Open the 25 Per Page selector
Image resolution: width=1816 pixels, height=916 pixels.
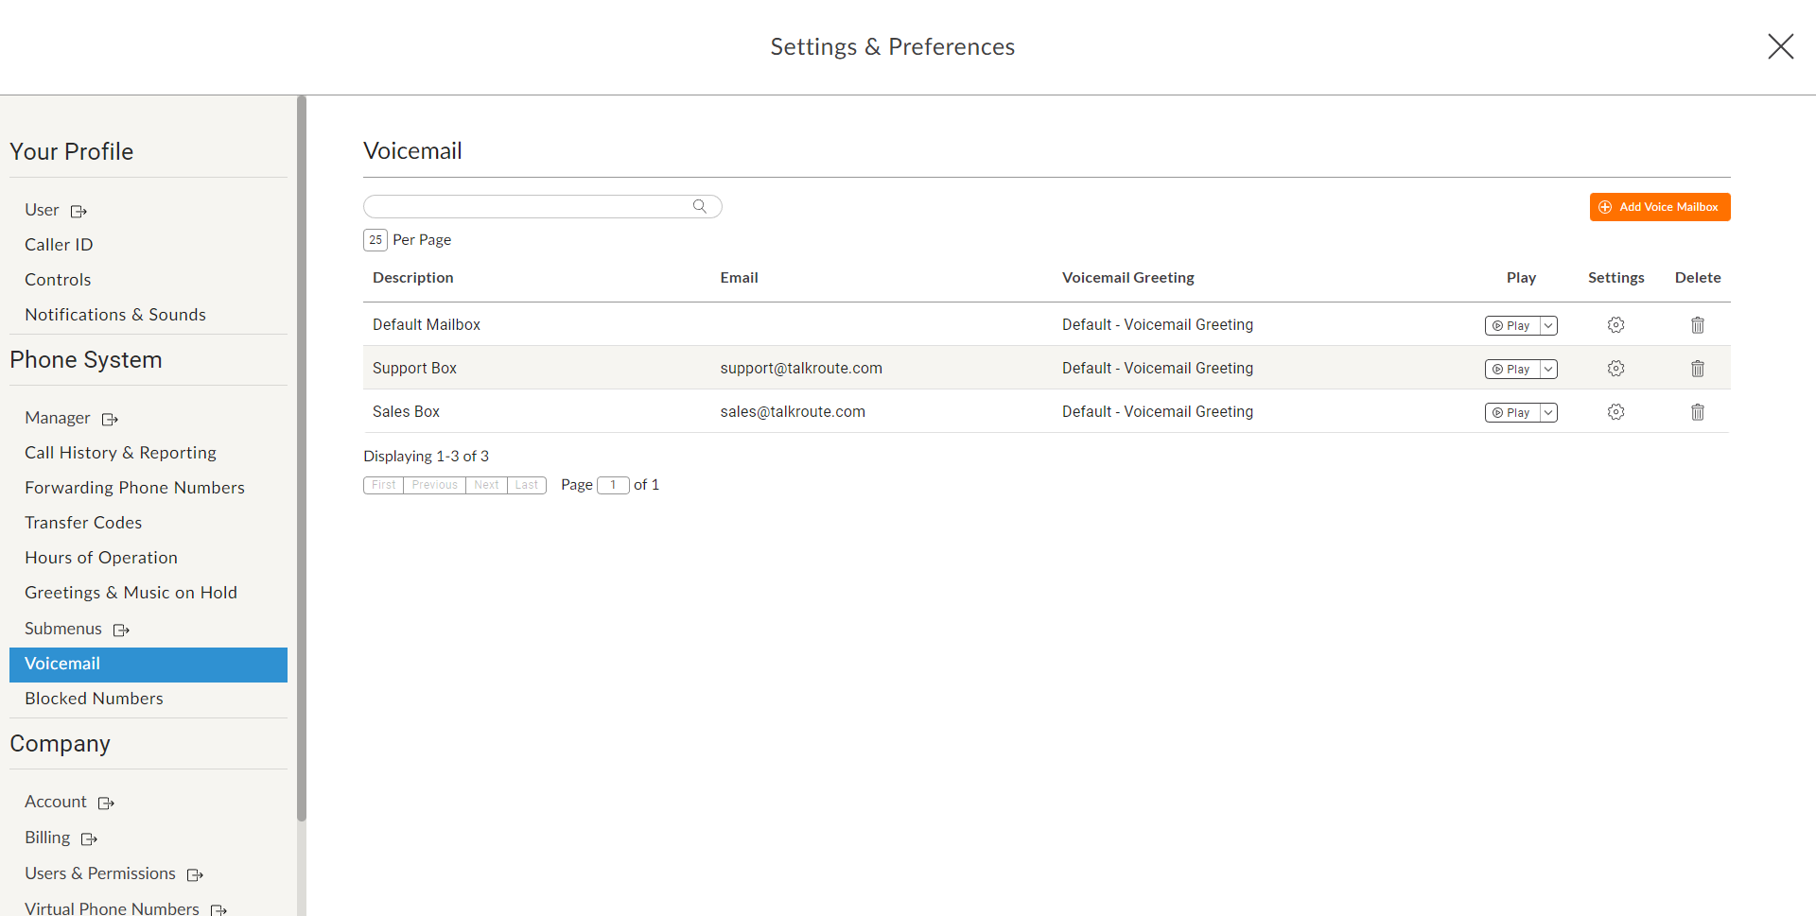tap(375, 240)
